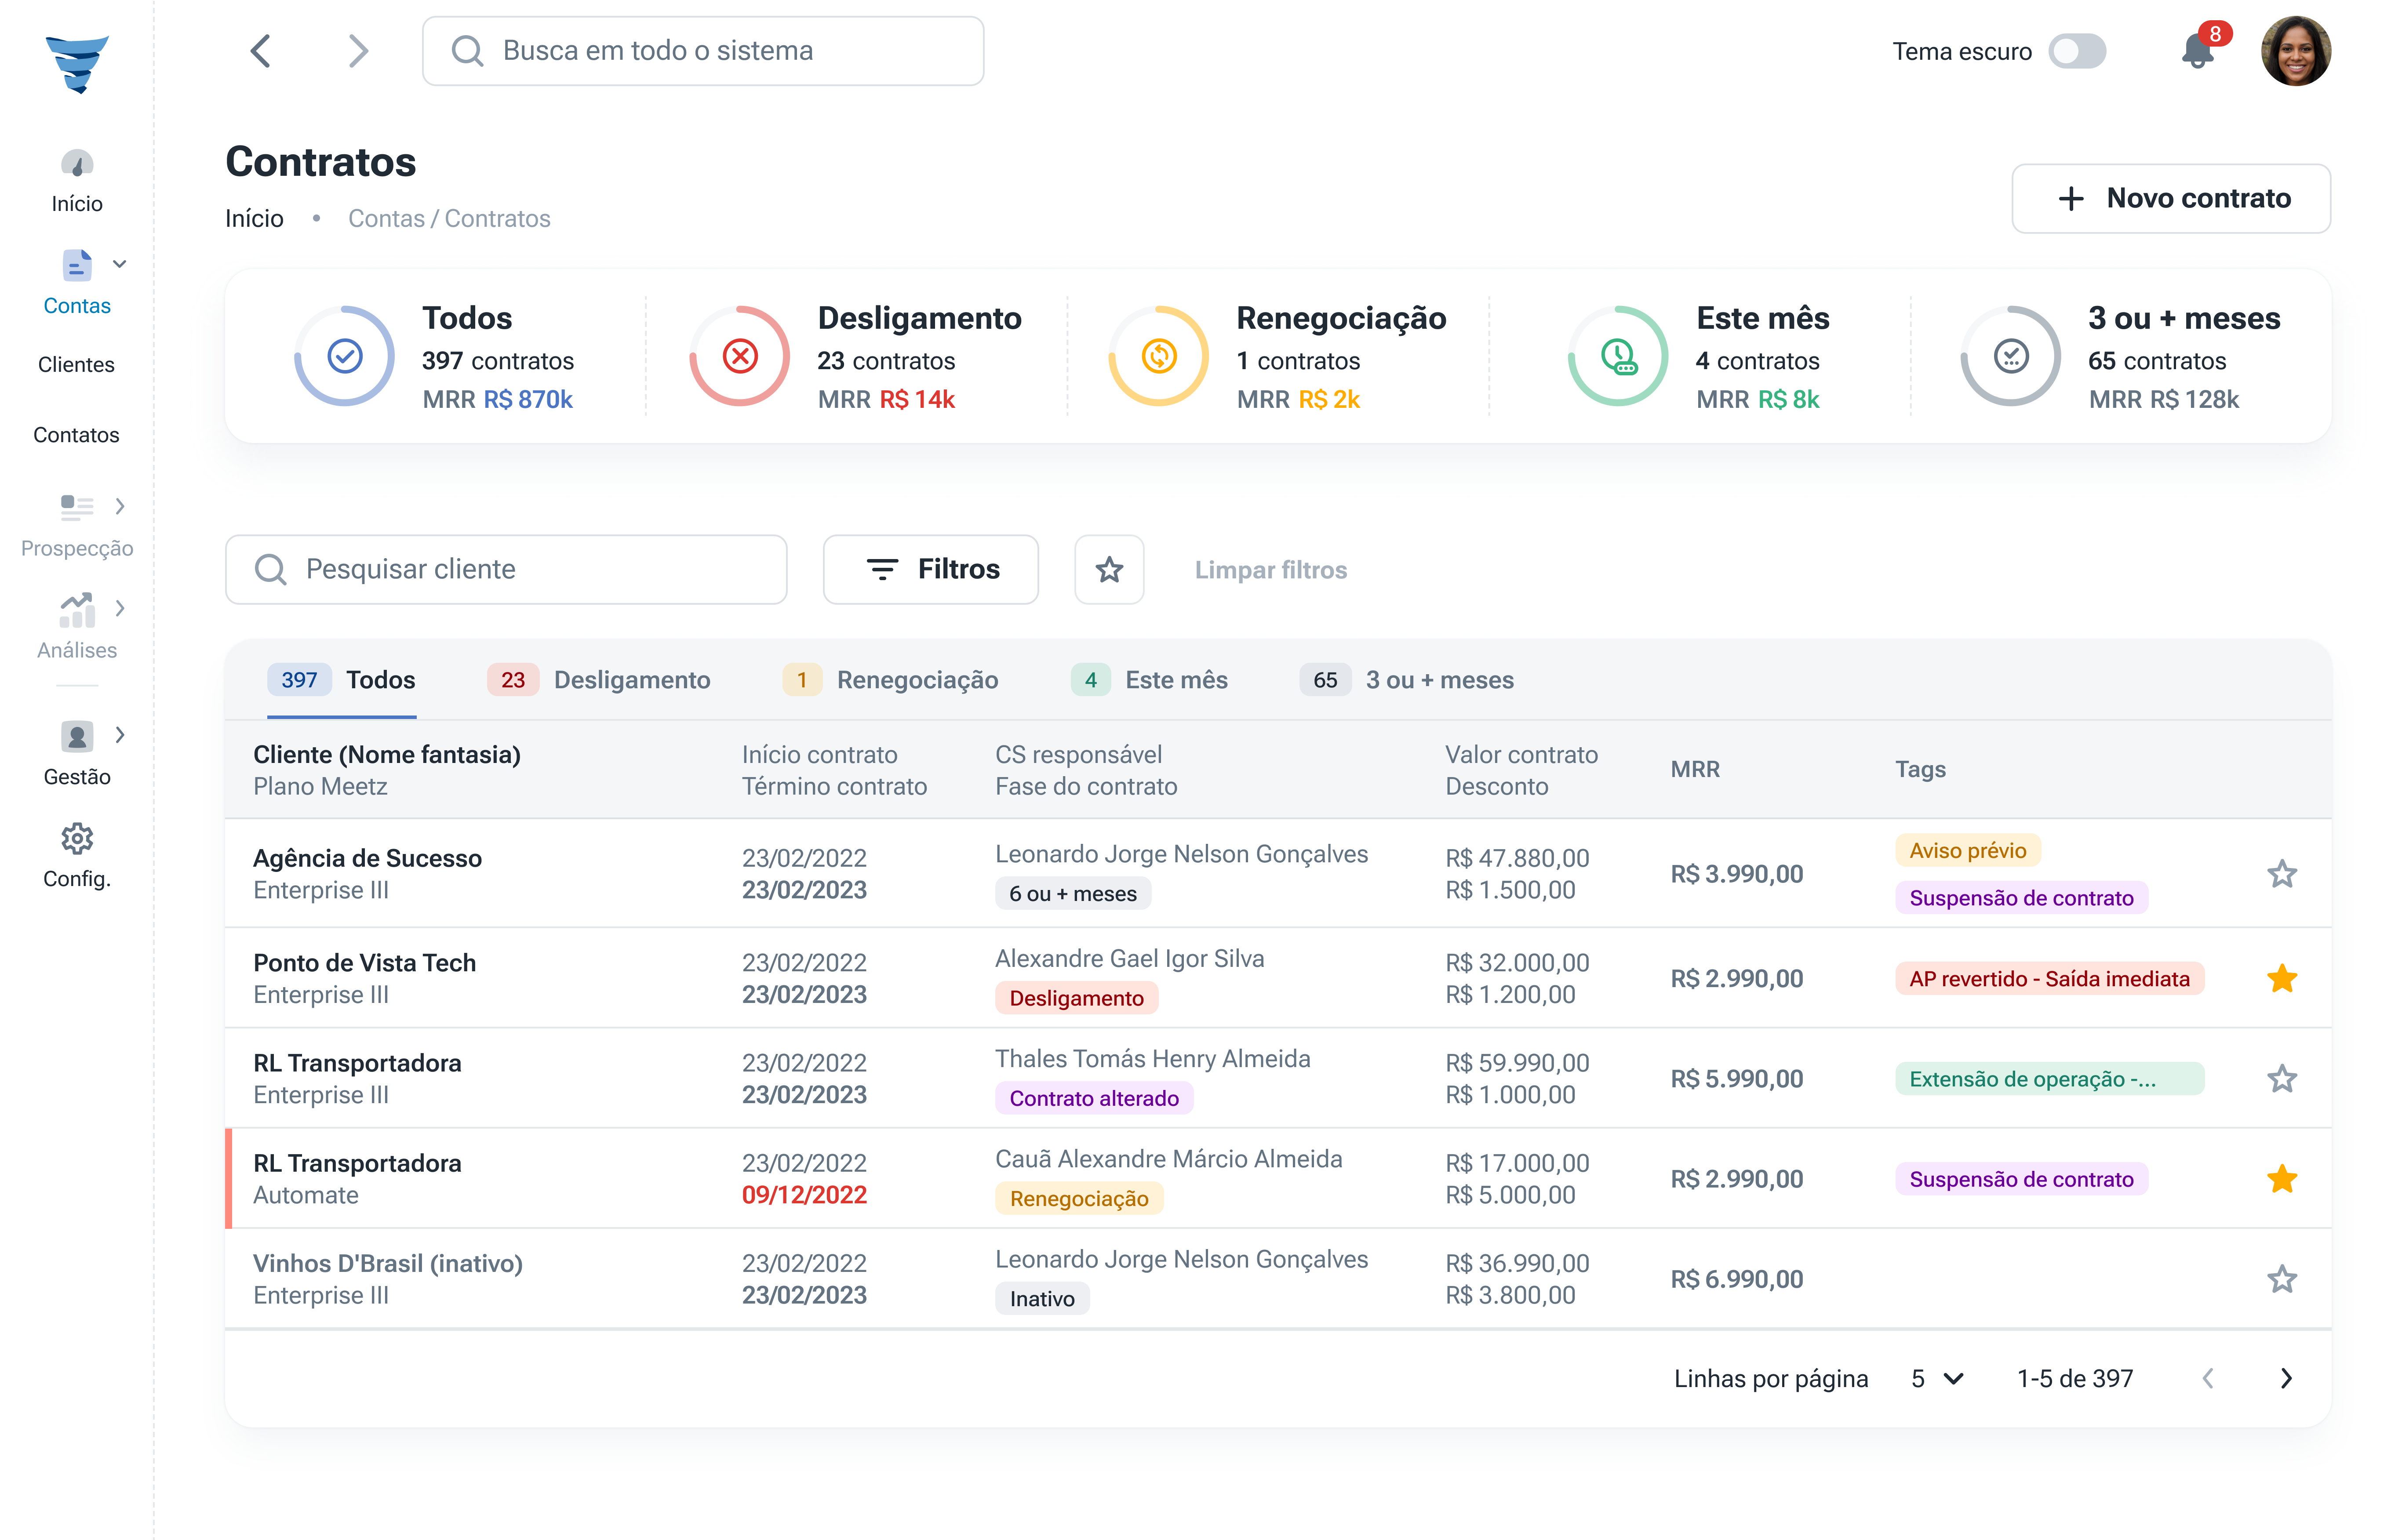Click the Novo contrato button
The width and height of the screenshot is (2402, 1540).
(x=2171, y=199)
